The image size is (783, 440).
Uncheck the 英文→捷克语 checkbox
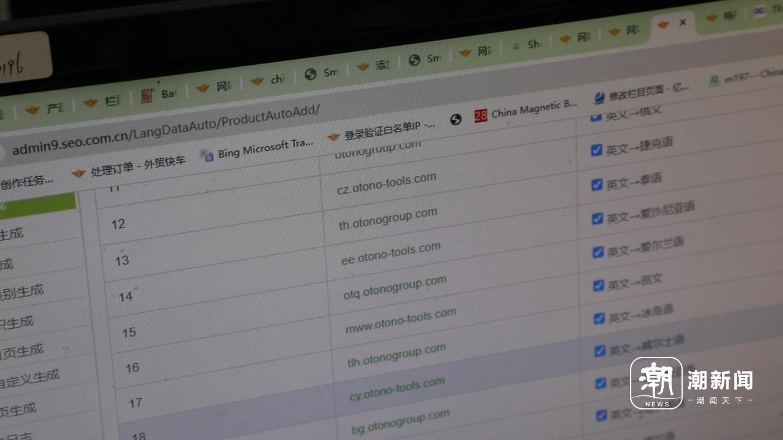click(596, 150)
